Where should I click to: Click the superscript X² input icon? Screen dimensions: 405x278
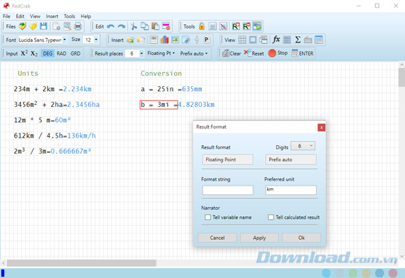pyautogui.click(x=24, y=54)
